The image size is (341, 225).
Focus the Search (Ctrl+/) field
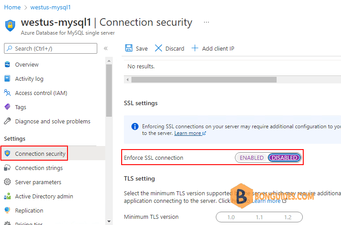51,48
